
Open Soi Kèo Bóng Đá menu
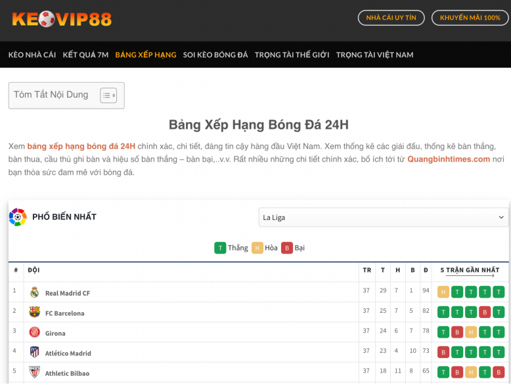point(215,55)
